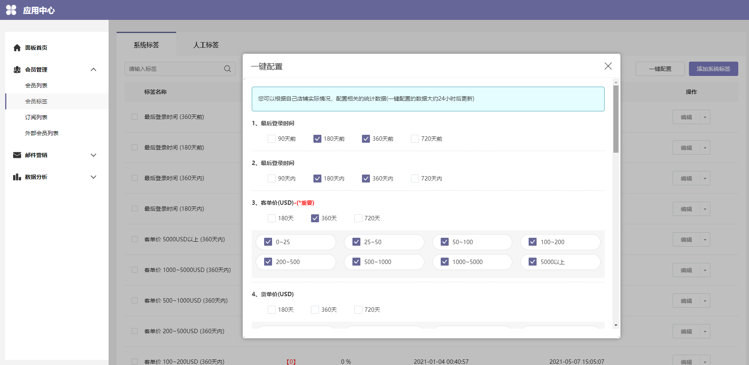Check 720天 under 货单价(USD)
The image size is (749, 365).
coord(358,310)
